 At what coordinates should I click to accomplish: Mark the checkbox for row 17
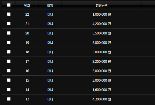click(x=9, y=61)
